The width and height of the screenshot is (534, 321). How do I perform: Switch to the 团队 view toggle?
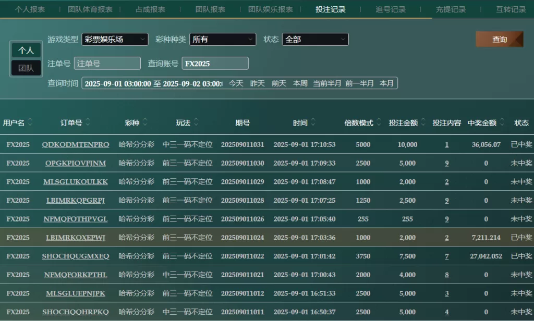tap(26, 68)
